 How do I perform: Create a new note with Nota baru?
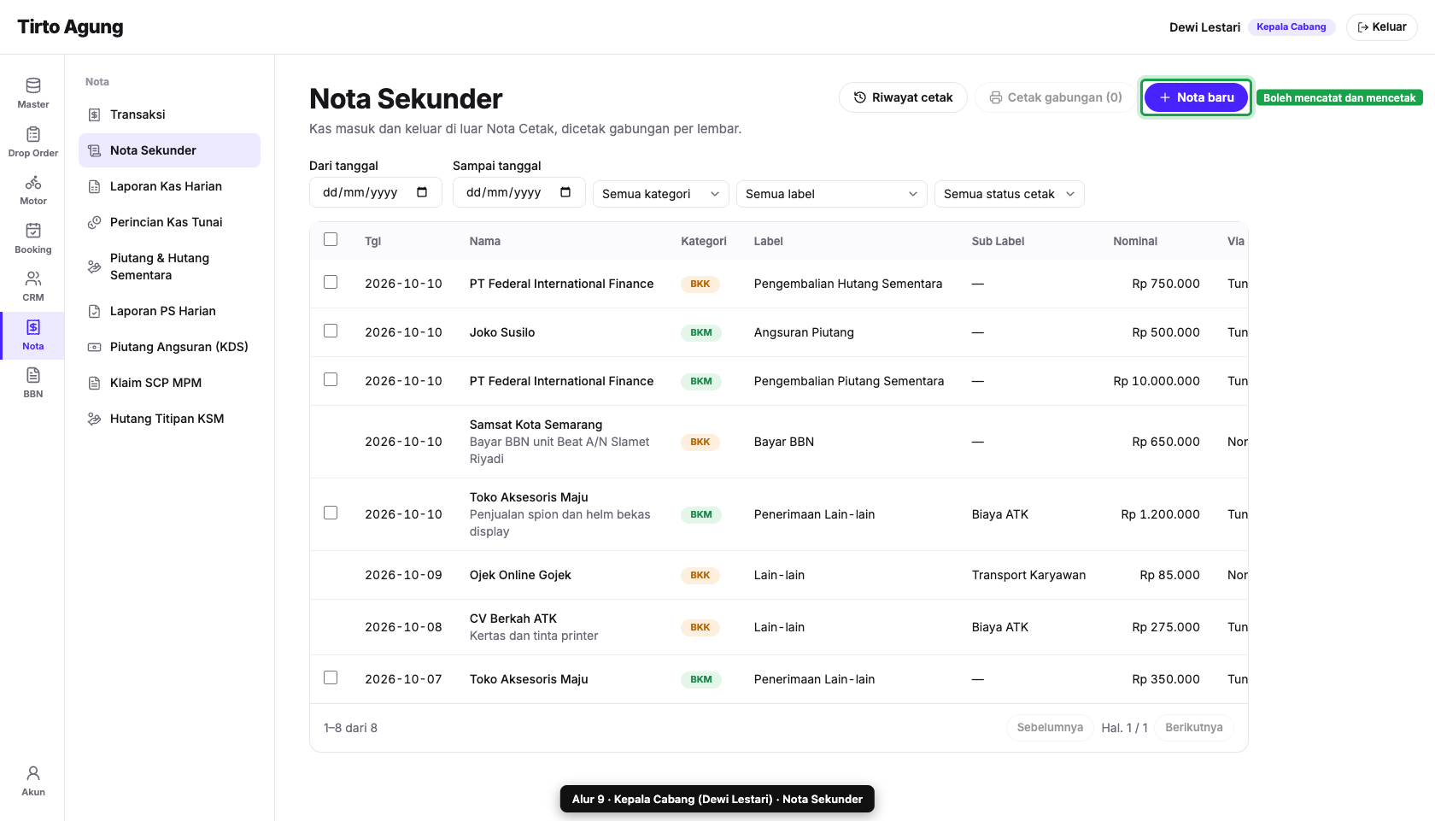[x=1196, y=97]
